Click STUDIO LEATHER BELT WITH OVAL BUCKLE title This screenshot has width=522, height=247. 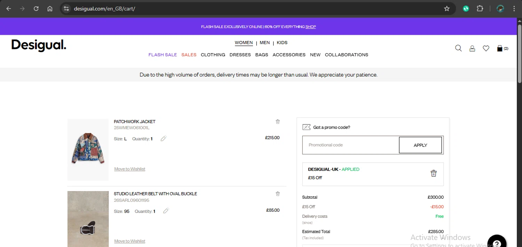(156, 194)
